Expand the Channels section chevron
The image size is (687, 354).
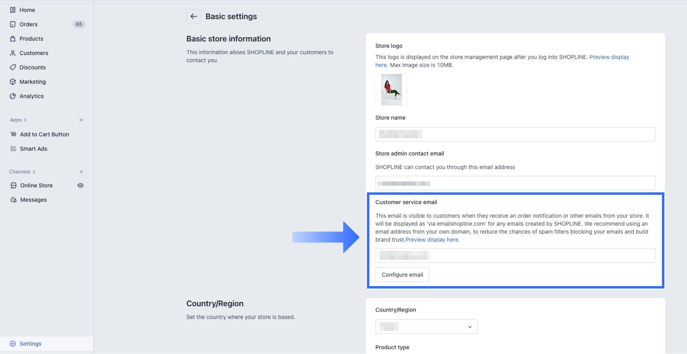click(34, 172)
